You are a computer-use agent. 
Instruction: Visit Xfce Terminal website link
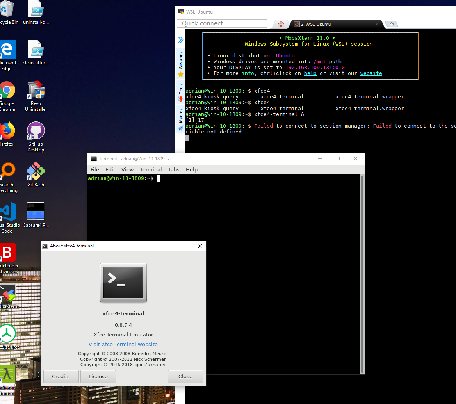(x=123, y=344)
